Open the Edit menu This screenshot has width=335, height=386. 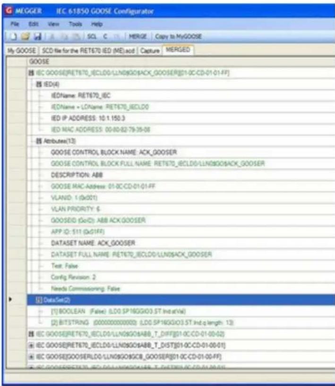34,24
